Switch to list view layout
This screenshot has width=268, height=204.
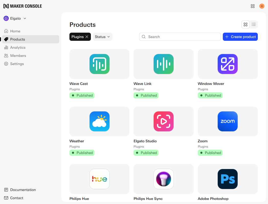click(x=254, y=24)
